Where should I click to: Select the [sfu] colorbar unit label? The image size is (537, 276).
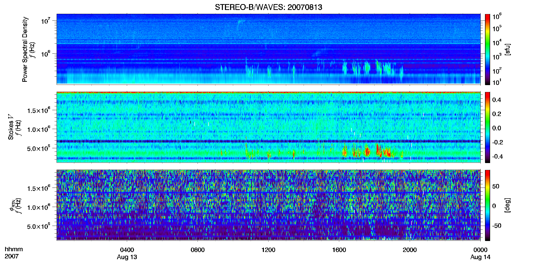tap(508, 49)
